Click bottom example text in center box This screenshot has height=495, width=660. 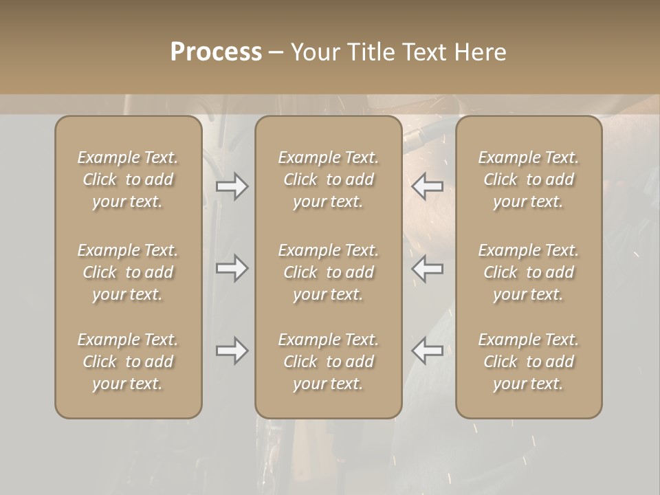pos(328,362)
